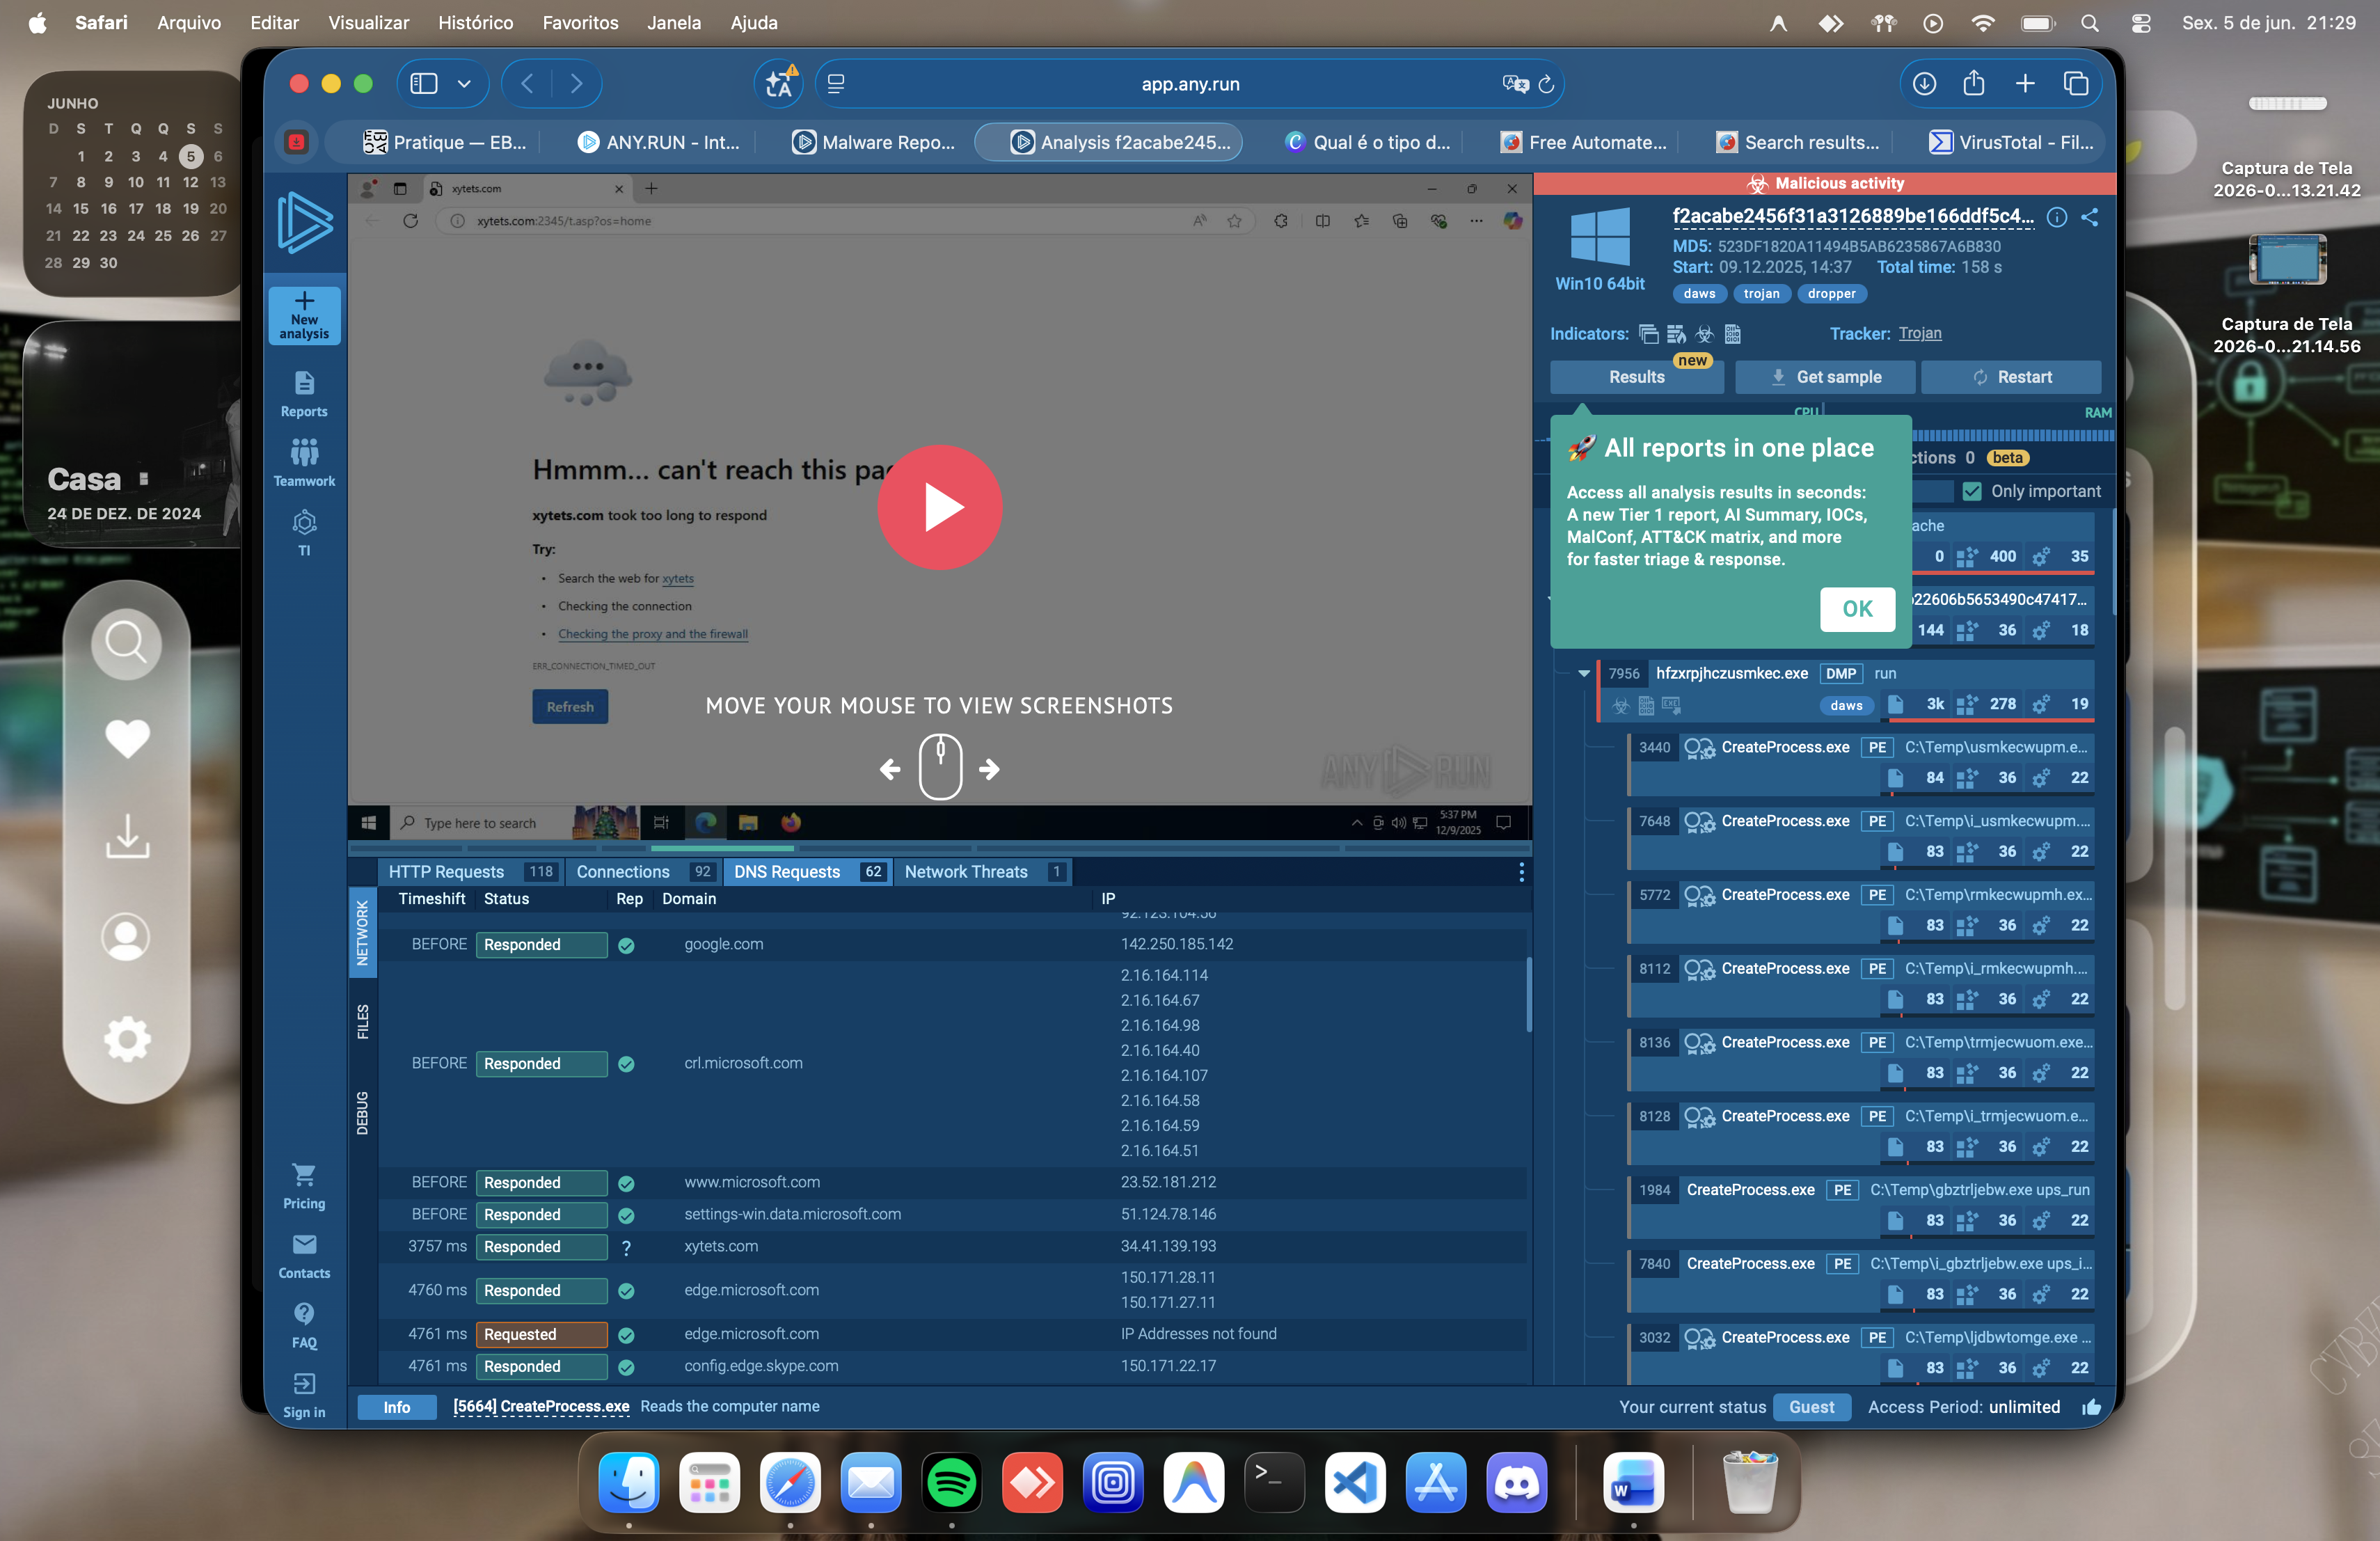
Task: Dismiss the reports popup with OK
Action: click(x=1857, y=609)
